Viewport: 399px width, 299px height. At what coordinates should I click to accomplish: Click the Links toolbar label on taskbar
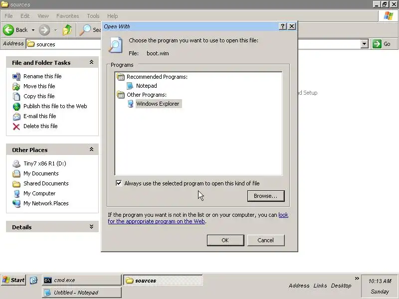coord(320,286)
